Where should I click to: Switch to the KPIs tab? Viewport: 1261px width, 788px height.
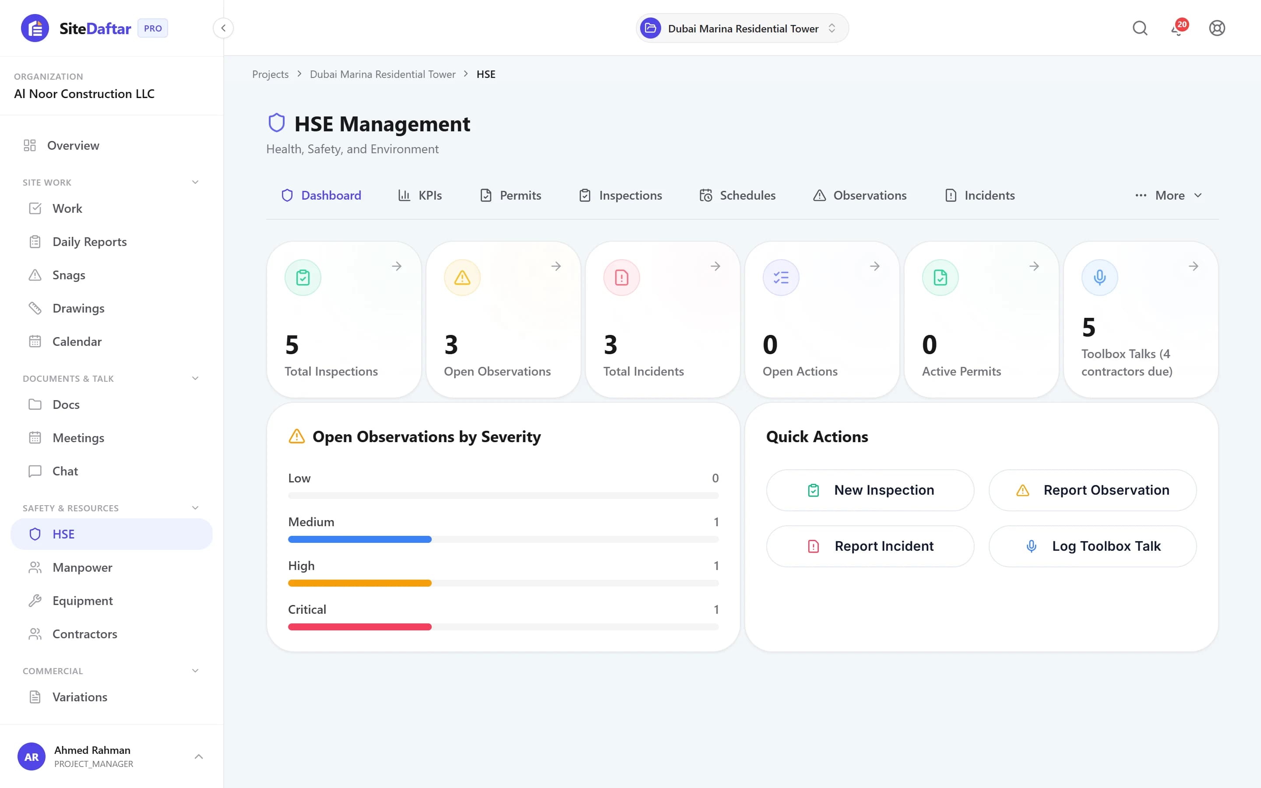coord(420,195)
